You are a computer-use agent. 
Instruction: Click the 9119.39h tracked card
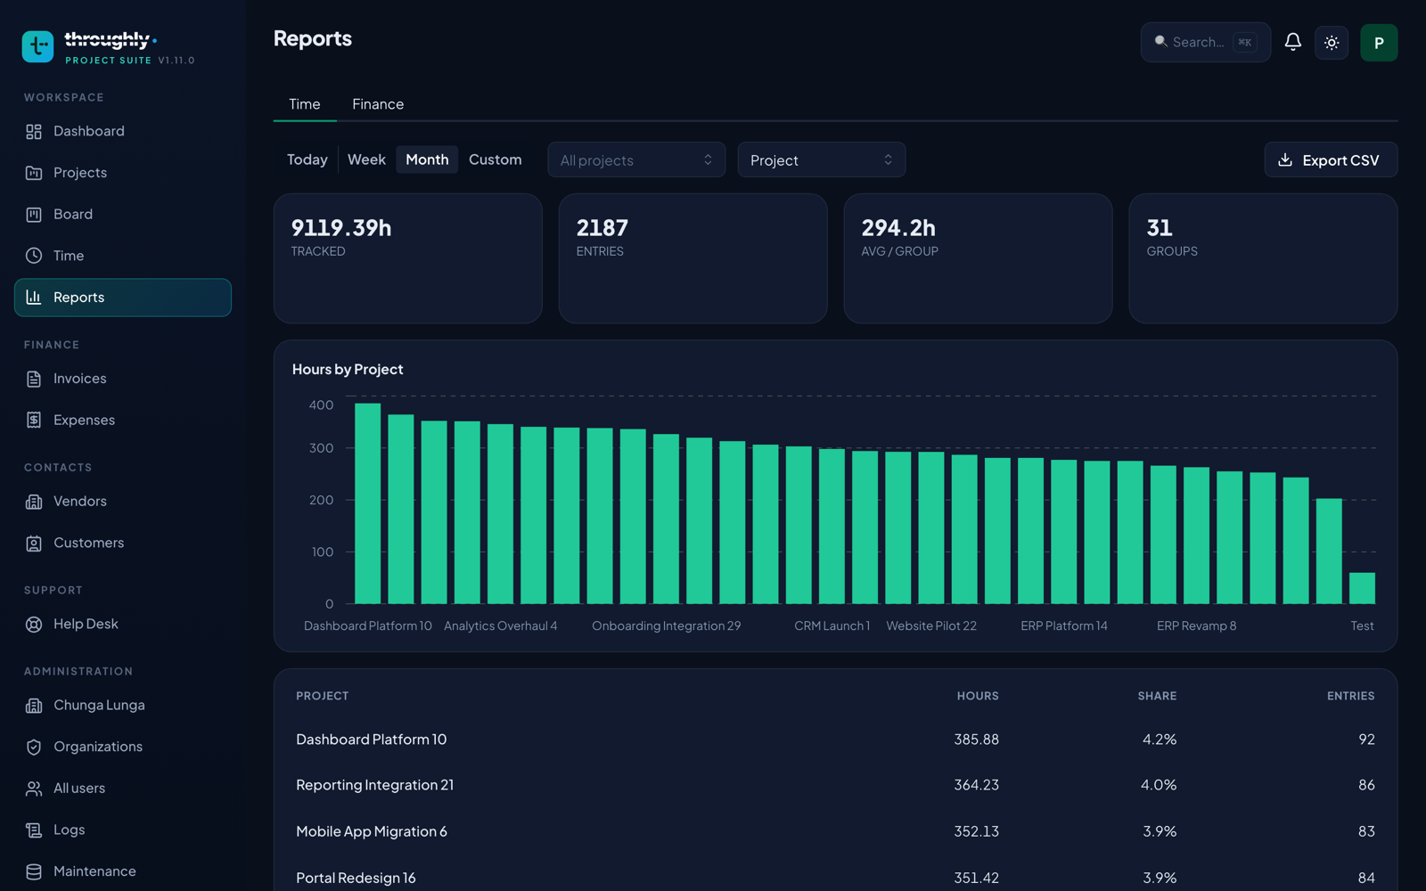[408, 258]
